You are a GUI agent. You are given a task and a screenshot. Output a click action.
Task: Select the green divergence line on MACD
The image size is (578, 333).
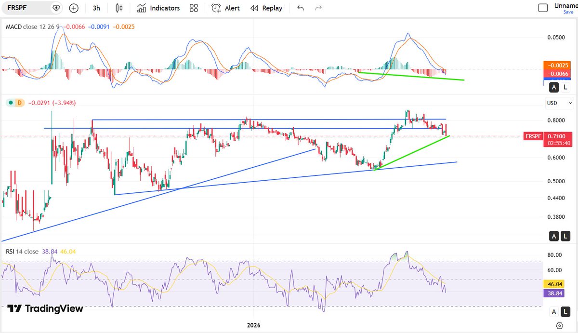point(412,76)
